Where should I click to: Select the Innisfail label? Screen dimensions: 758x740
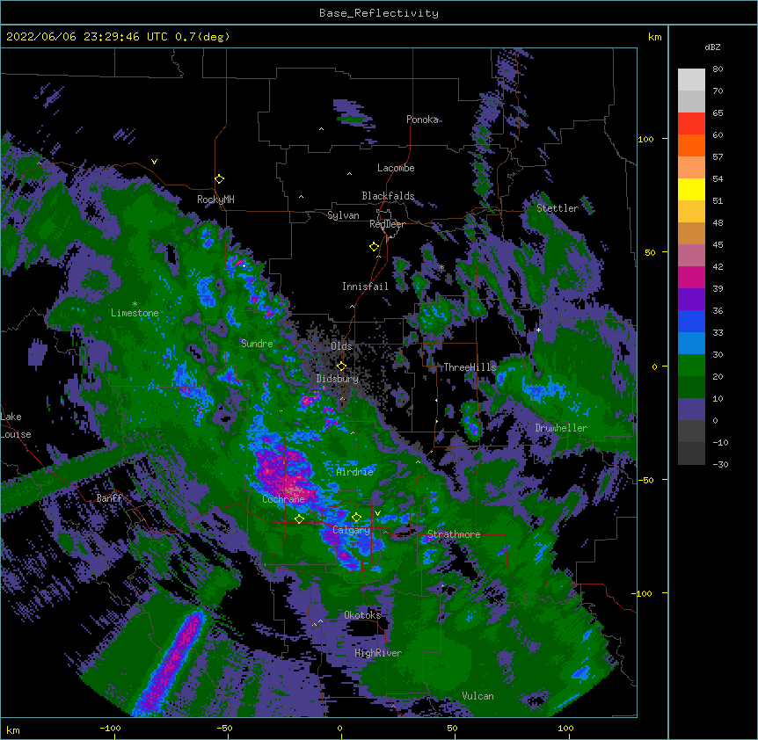coord(365,287)
